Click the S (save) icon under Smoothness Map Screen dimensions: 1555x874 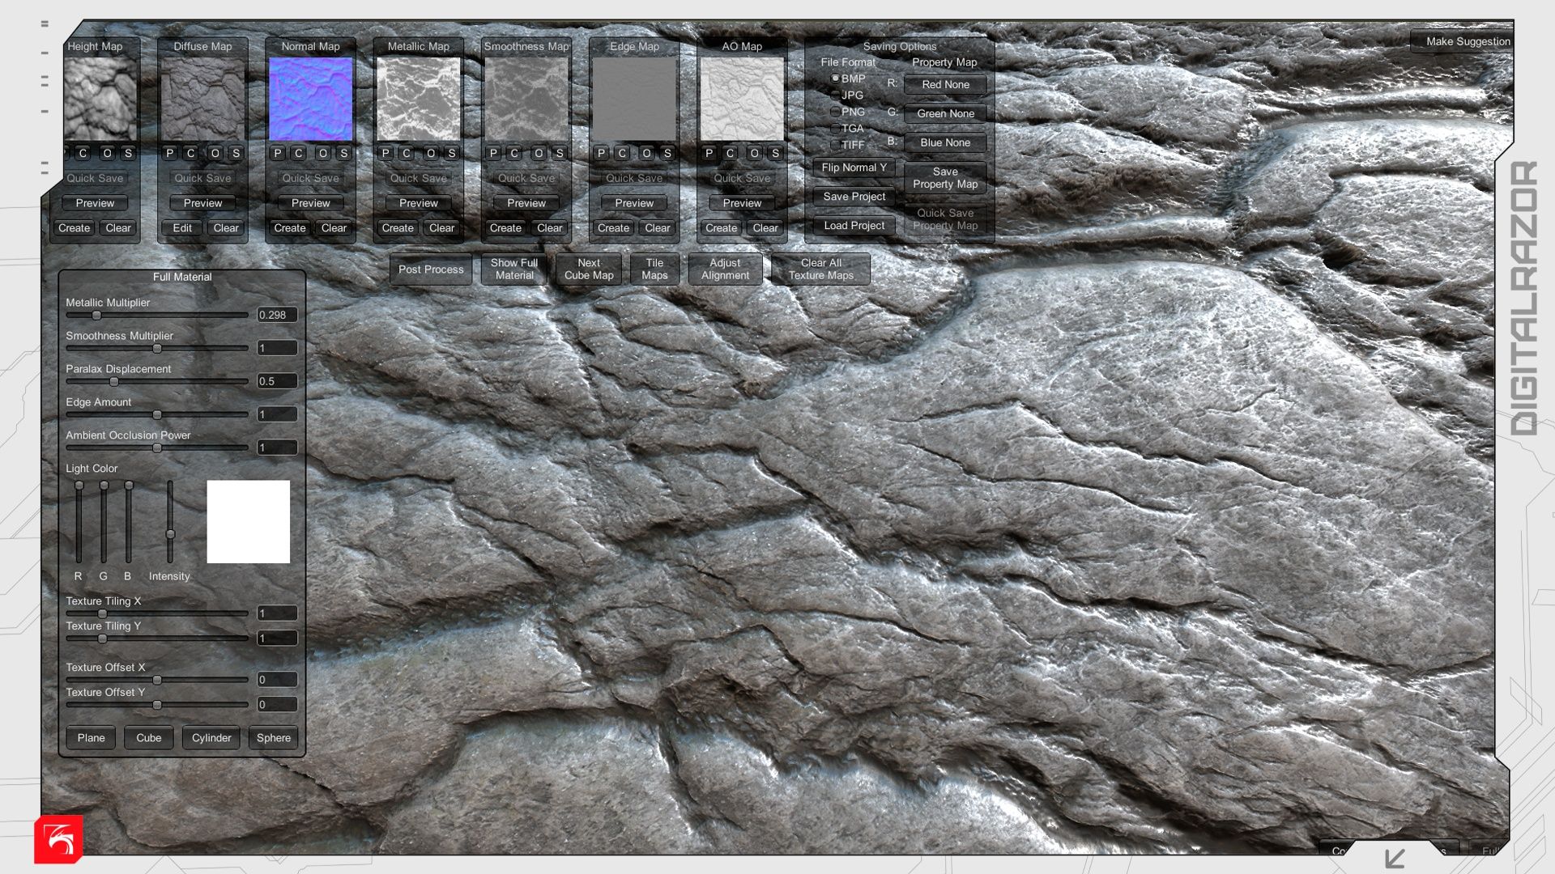560,153
